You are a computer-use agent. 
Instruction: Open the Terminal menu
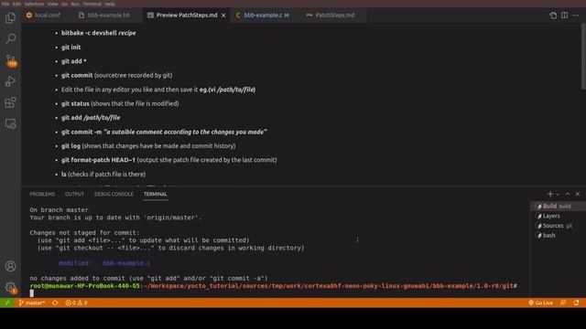click(x=92, y=4)
